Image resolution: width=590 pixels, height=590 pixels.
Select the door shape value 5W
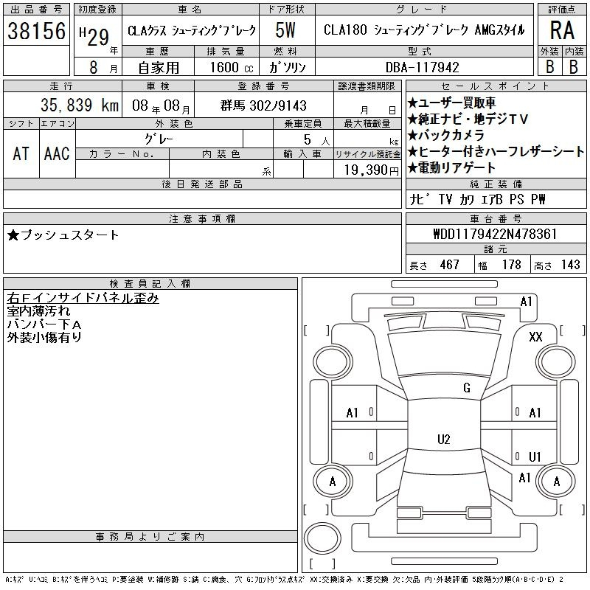tap(285, 30)
